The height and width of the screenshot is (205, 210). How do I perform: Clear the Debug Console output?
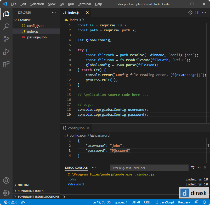(192, 167)
